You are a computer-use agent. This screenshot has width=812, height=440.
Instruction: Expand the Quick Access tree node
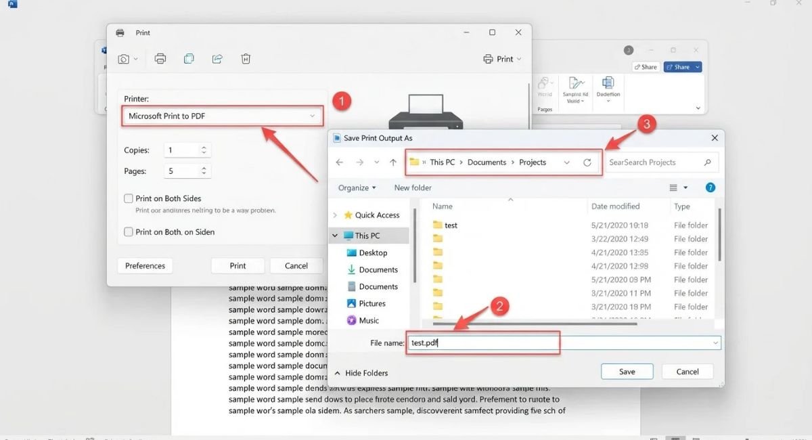[x=334, y=215]
